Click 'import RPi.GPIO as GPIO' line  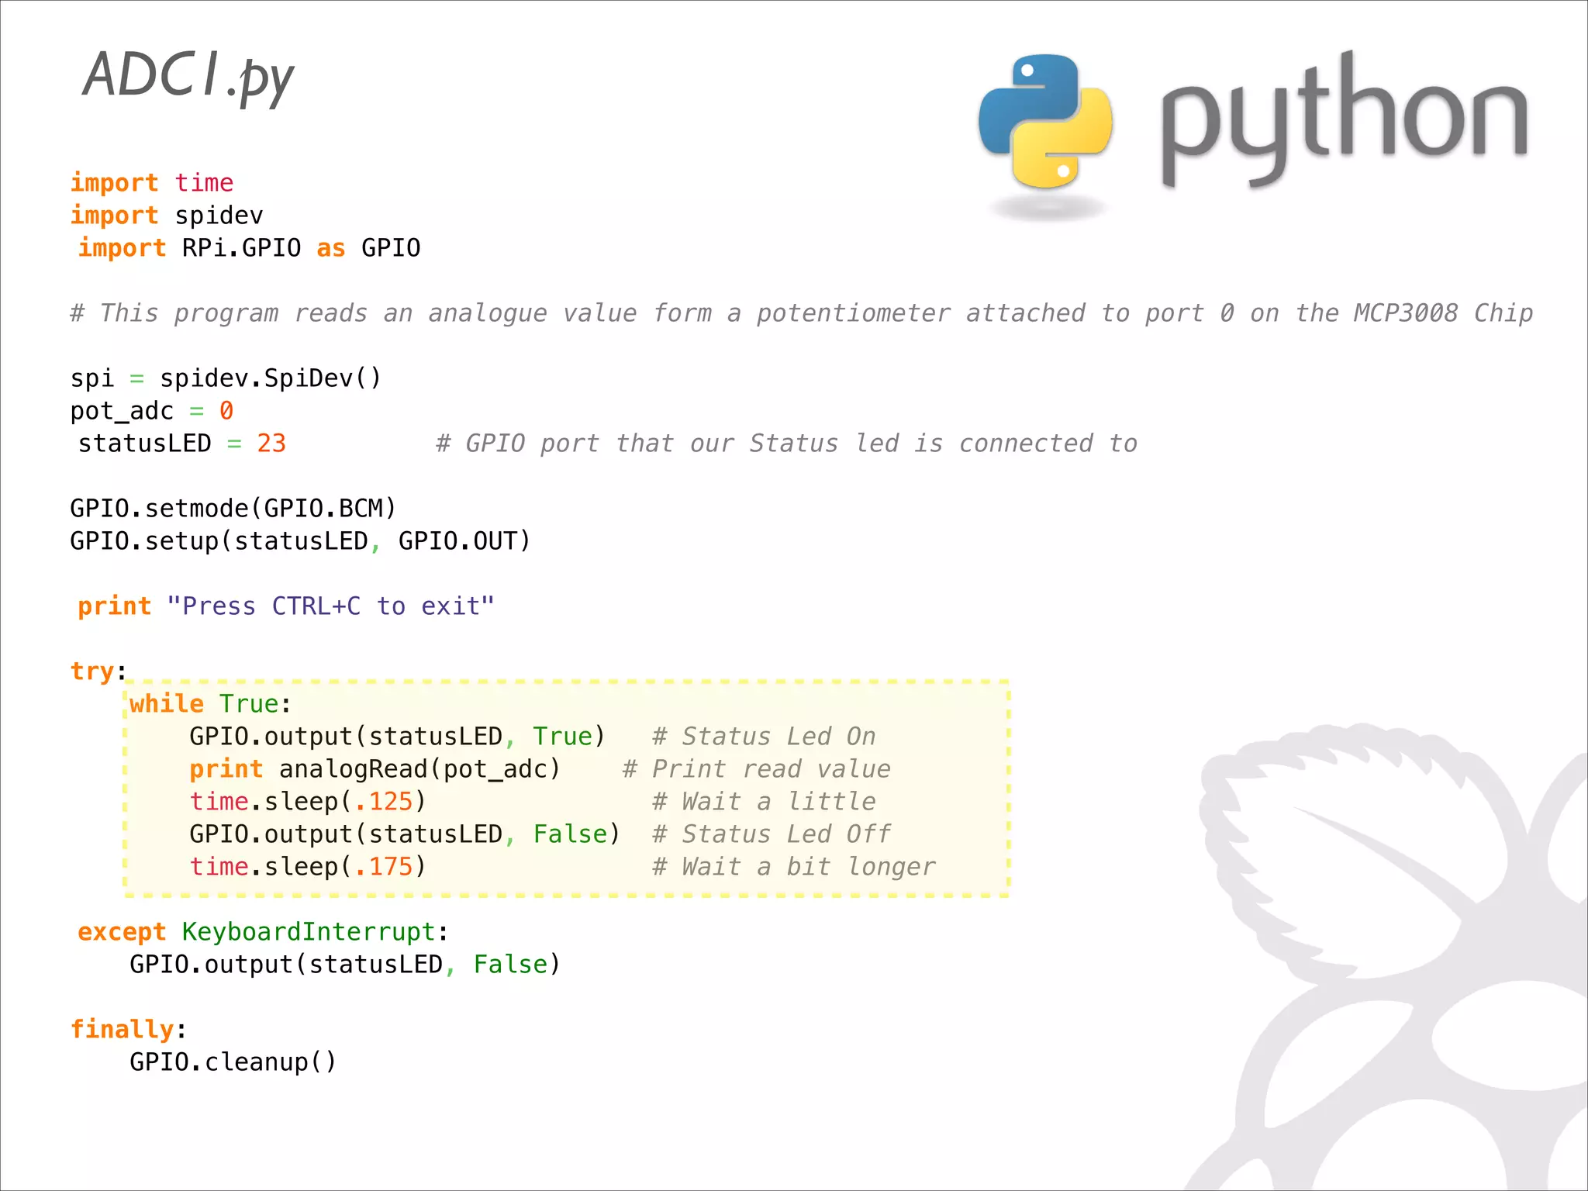coord(249,248)
